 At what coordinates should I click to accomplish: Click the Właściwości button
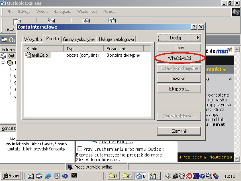pos(179,58)
